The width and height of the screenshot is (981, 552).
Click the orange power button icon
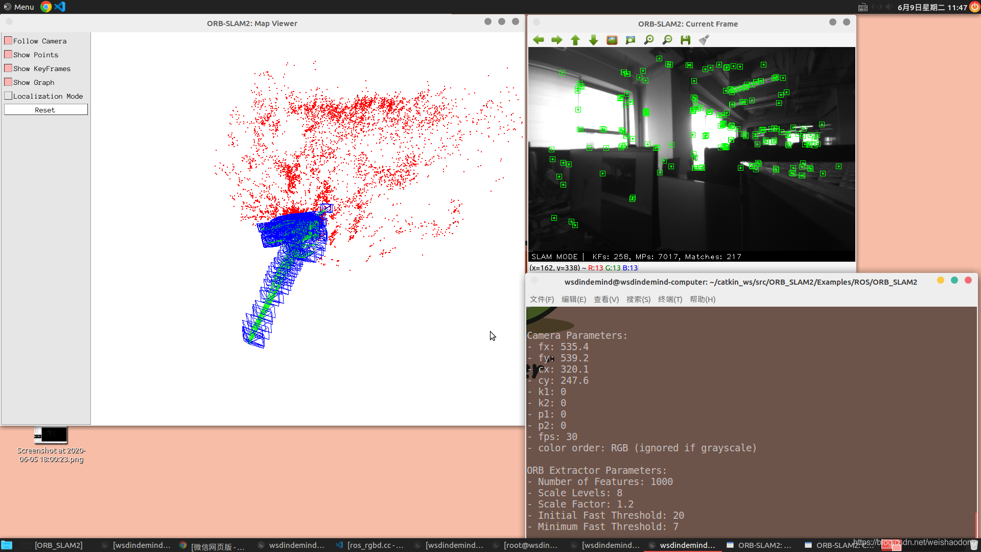[974, 7]
